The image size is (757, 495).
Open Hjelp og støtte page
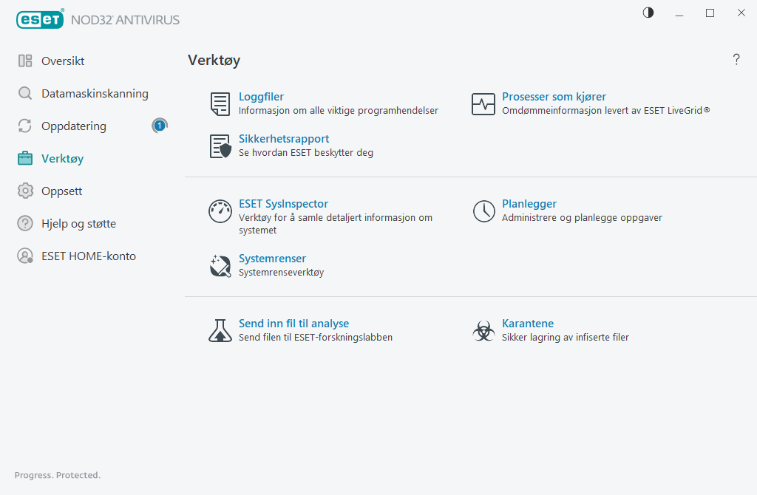pyautogui.click(x=78, y=224)
